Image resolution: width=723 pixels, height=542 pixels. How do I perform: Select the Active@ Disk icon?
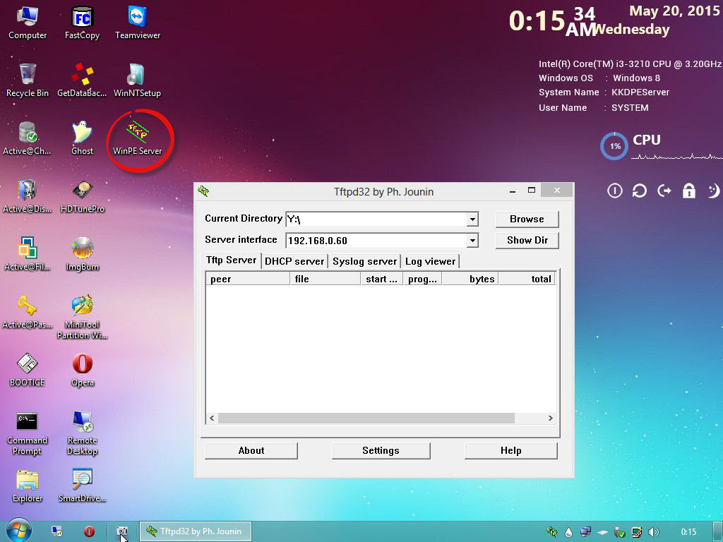tap(28, 196)
